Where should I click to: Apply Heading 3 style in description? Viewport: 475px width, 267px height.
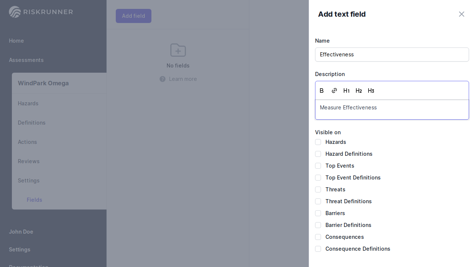(371, 91)
